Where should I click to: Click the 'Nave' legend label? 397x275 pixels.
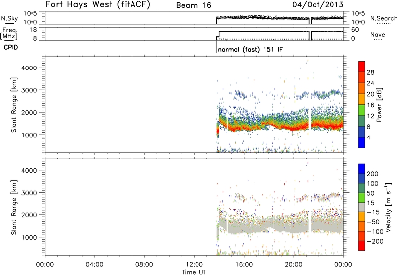pos(378,35)
